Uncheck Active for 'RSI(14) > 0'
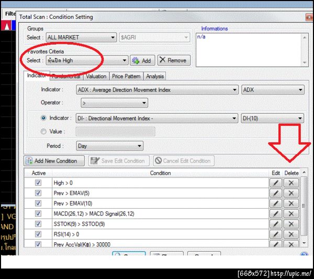 tap(38, 234)
